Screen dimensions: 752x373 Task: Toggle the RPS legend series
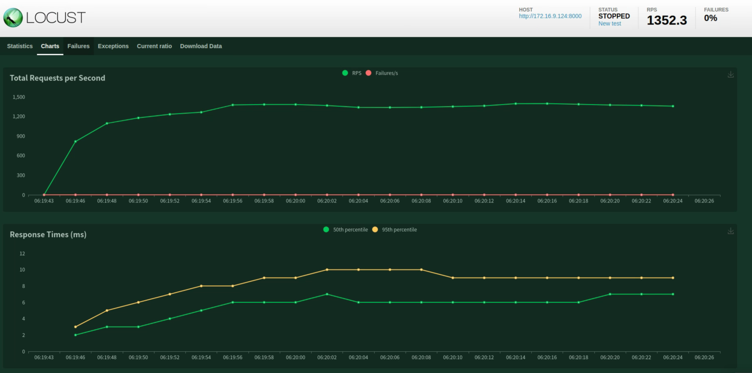click(352, 73)
